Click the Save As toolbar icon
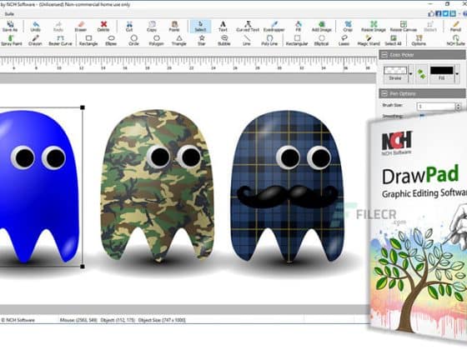This screenshot has height=350, width=467. pyautogui.click(x=10, y=26)
